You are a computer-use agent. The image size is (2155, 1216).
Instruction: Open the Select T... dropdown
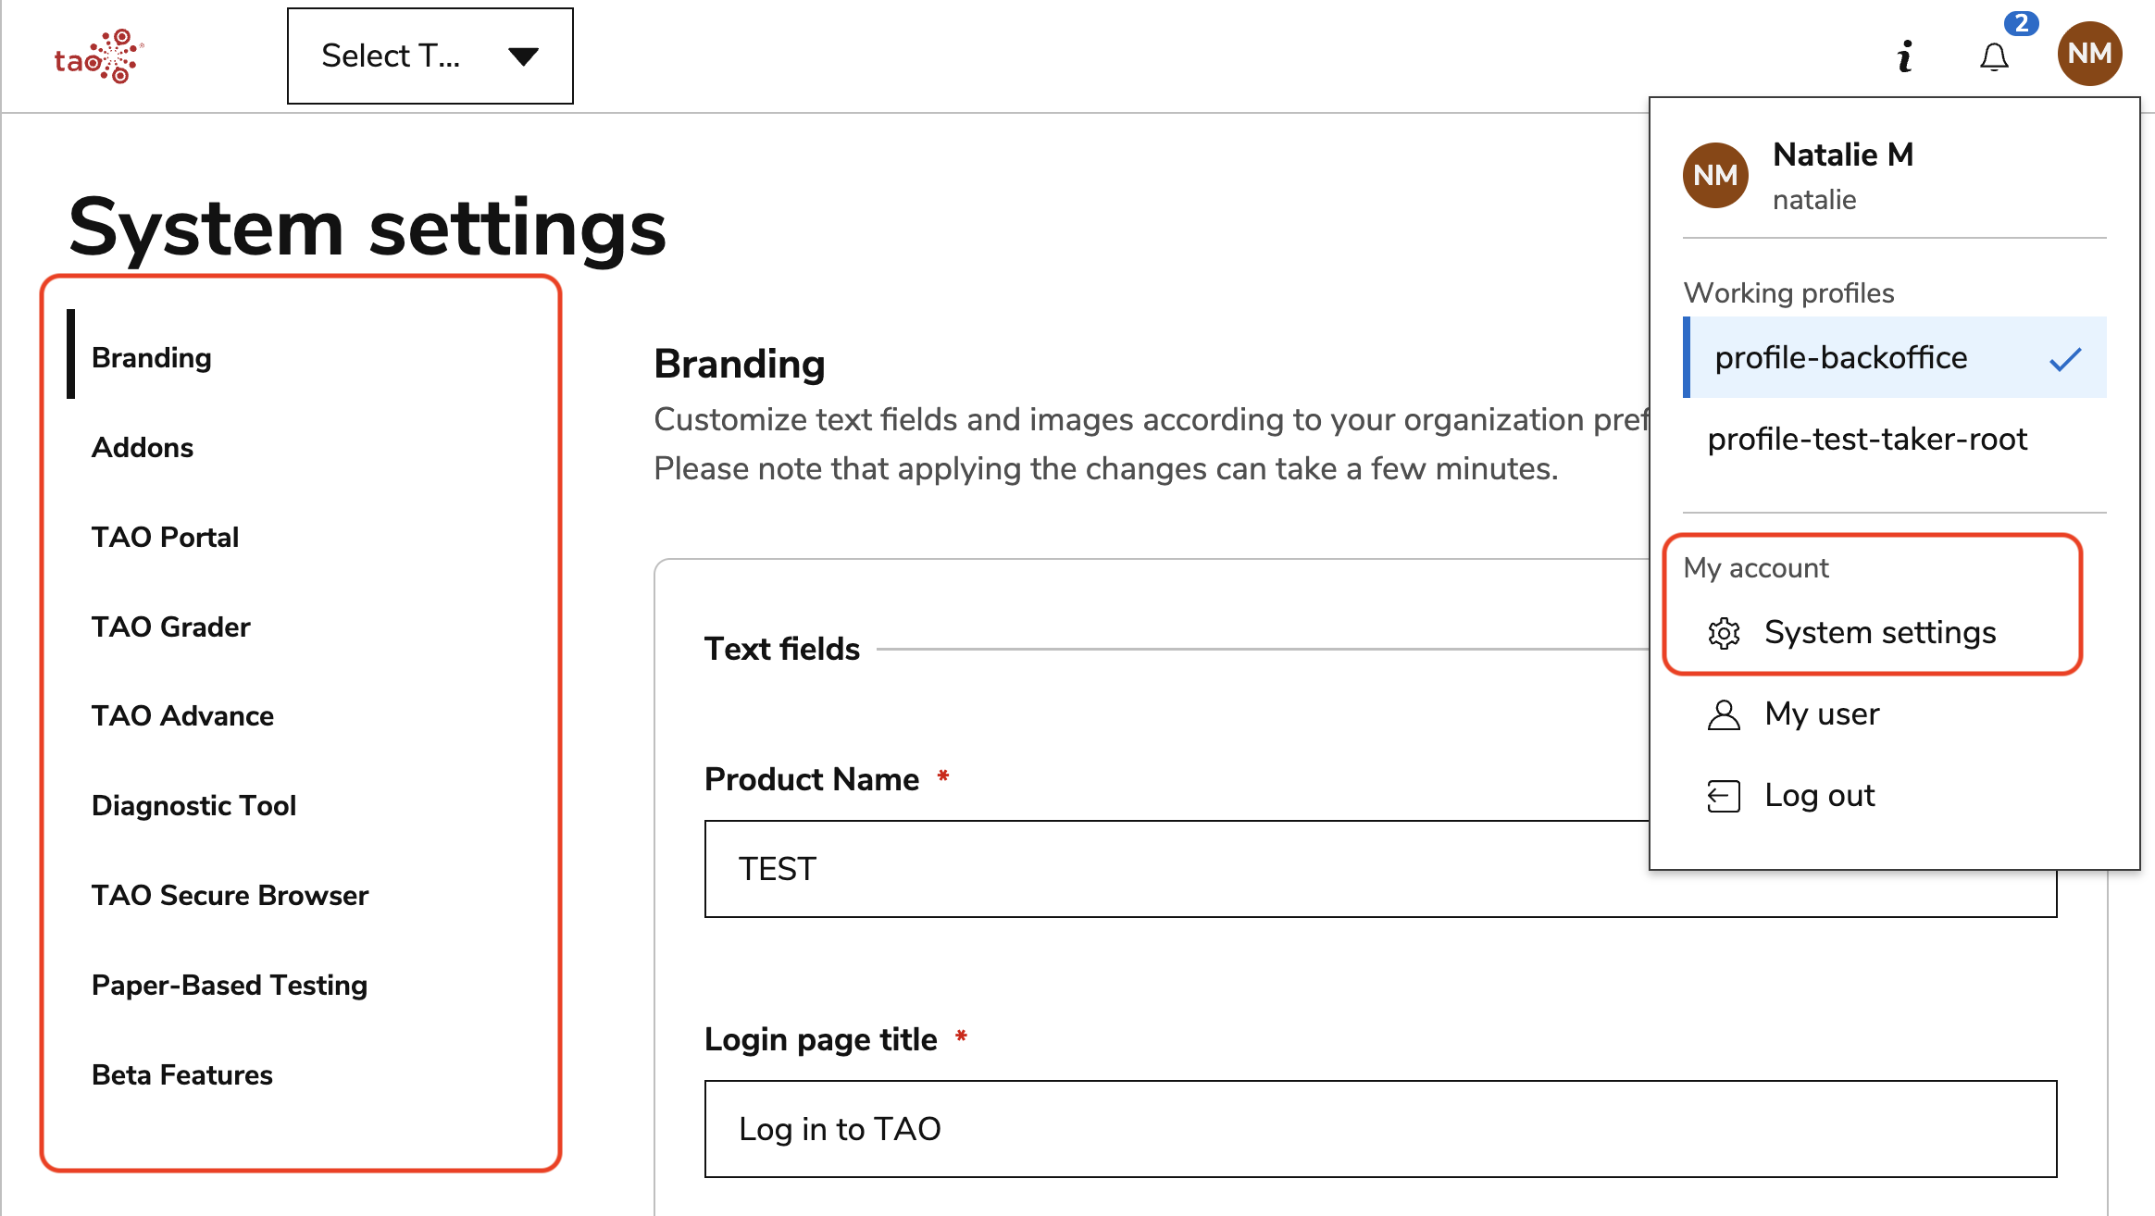pyautogui.click(x=430, y=56)
